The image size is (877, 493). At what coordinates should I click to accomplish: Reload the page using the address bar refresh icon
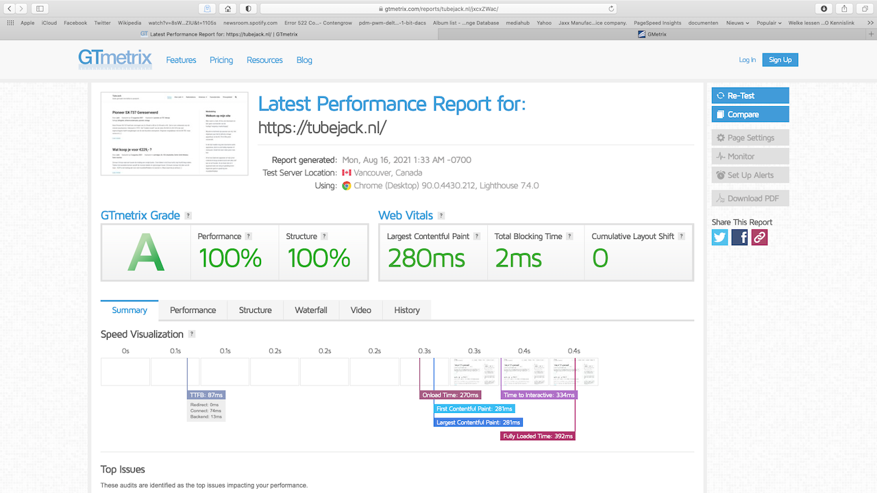611,9
